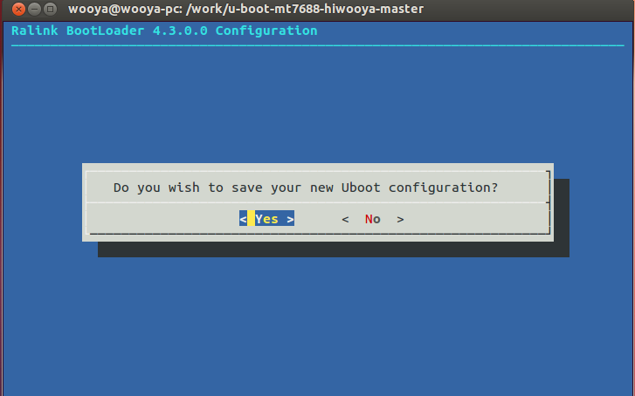Click the save Uboot configuration question text
635x396 pixels.
pos(306,188)
